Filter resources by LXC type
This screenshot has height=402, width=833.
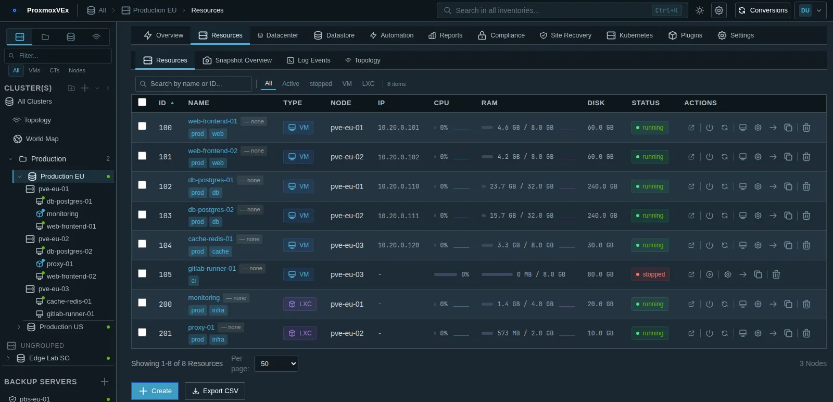coord(368,84)
